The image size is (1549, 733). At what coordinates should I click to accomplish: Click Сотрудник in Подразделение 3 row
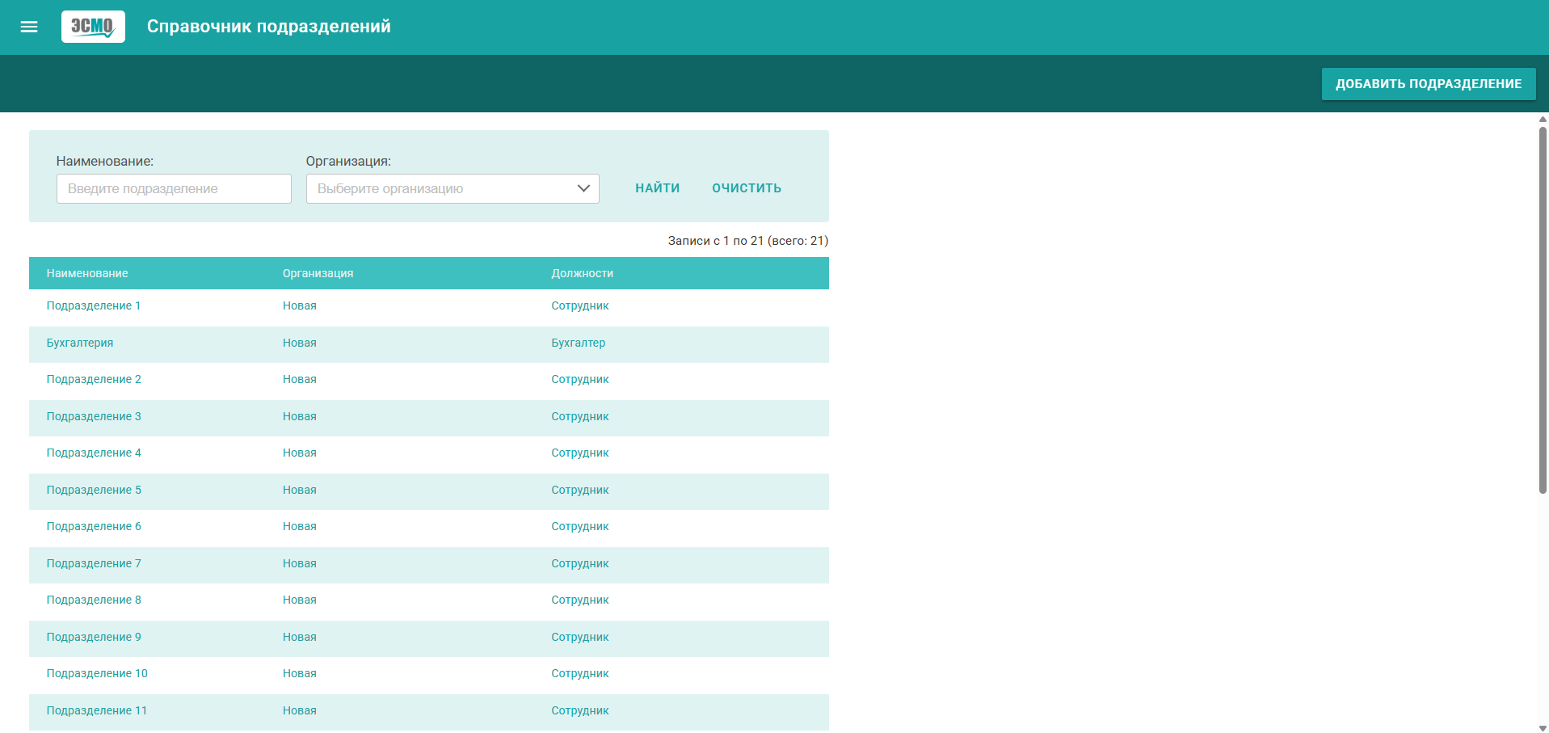point(580,416)
